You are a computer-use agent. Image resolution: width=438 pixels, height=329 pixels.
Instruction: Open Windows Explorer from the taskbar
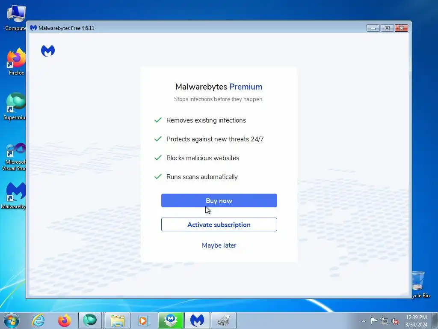click(118, 320)
